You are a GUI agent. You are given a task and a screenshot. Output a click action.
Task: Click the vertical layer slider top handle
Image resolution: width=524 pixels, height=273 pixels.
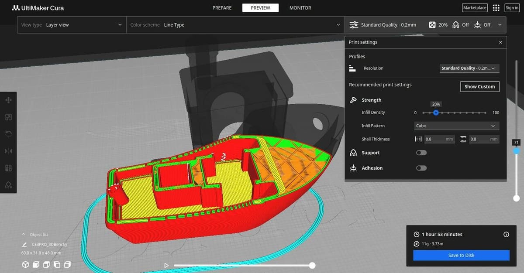click(517, 151)
